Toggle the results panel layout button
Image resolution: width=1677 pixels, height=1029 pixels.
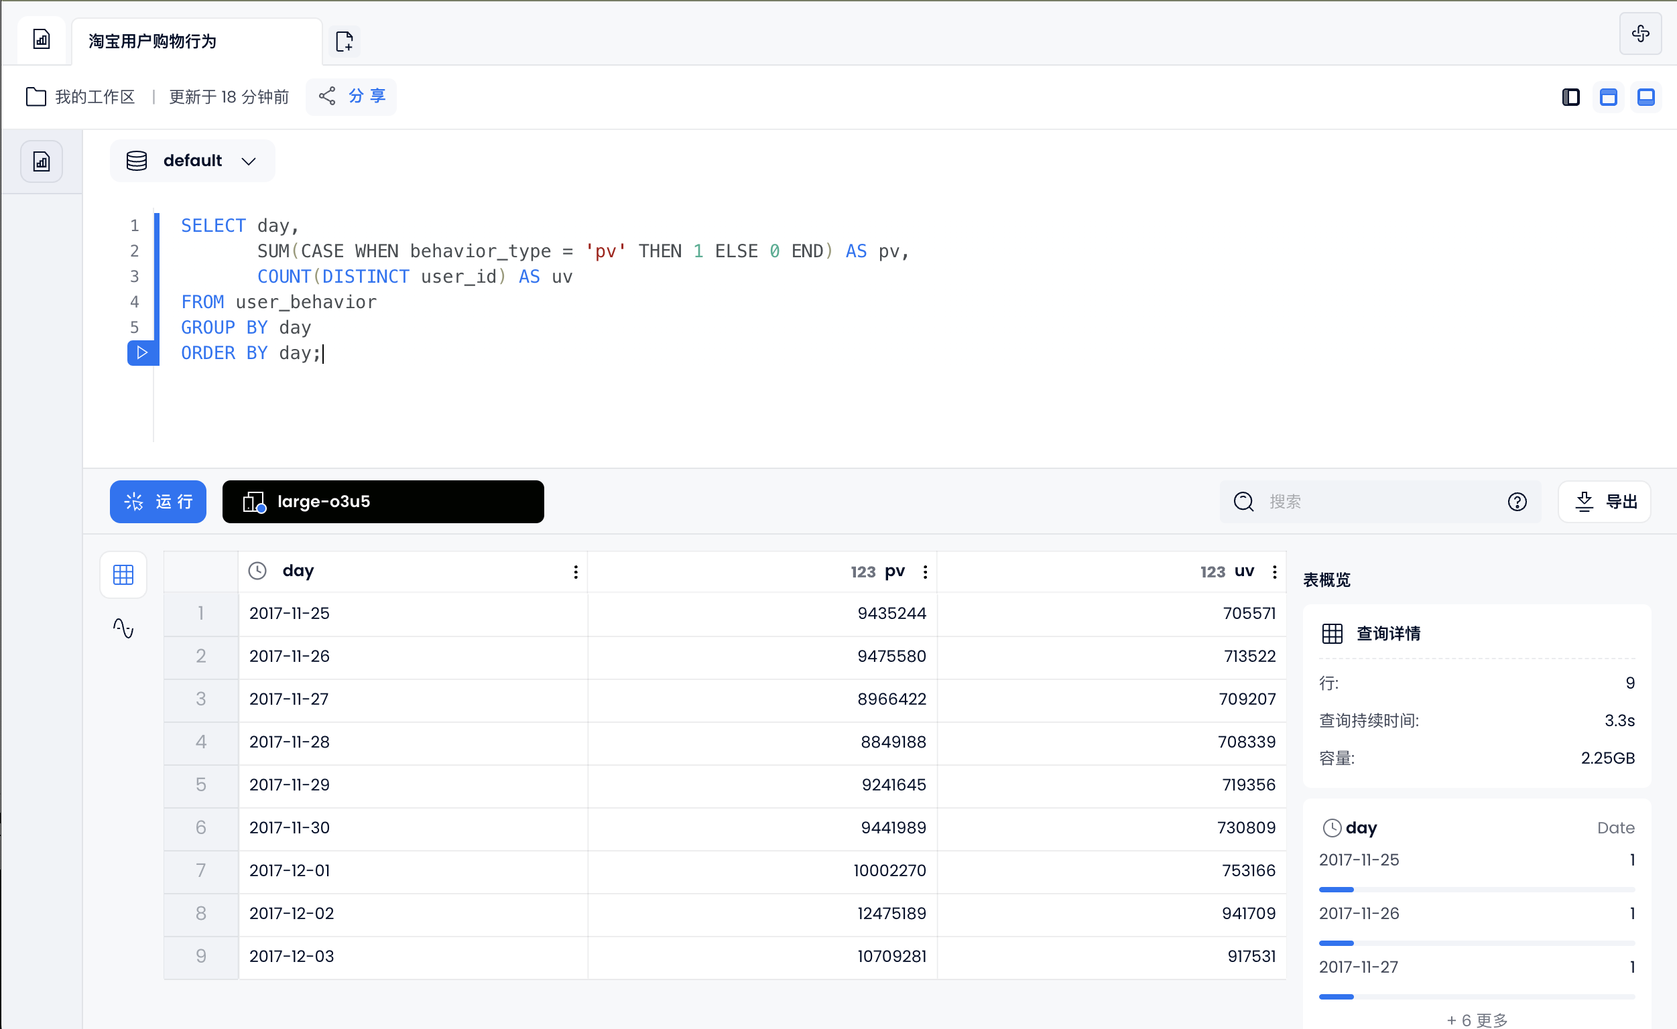(1645, 97)
